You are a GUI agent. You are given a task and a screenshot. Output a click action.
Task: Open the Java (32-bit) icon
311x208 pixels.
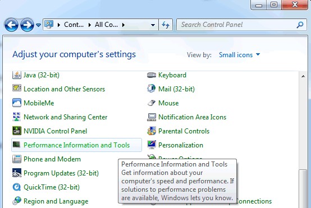tap(17, 75)
